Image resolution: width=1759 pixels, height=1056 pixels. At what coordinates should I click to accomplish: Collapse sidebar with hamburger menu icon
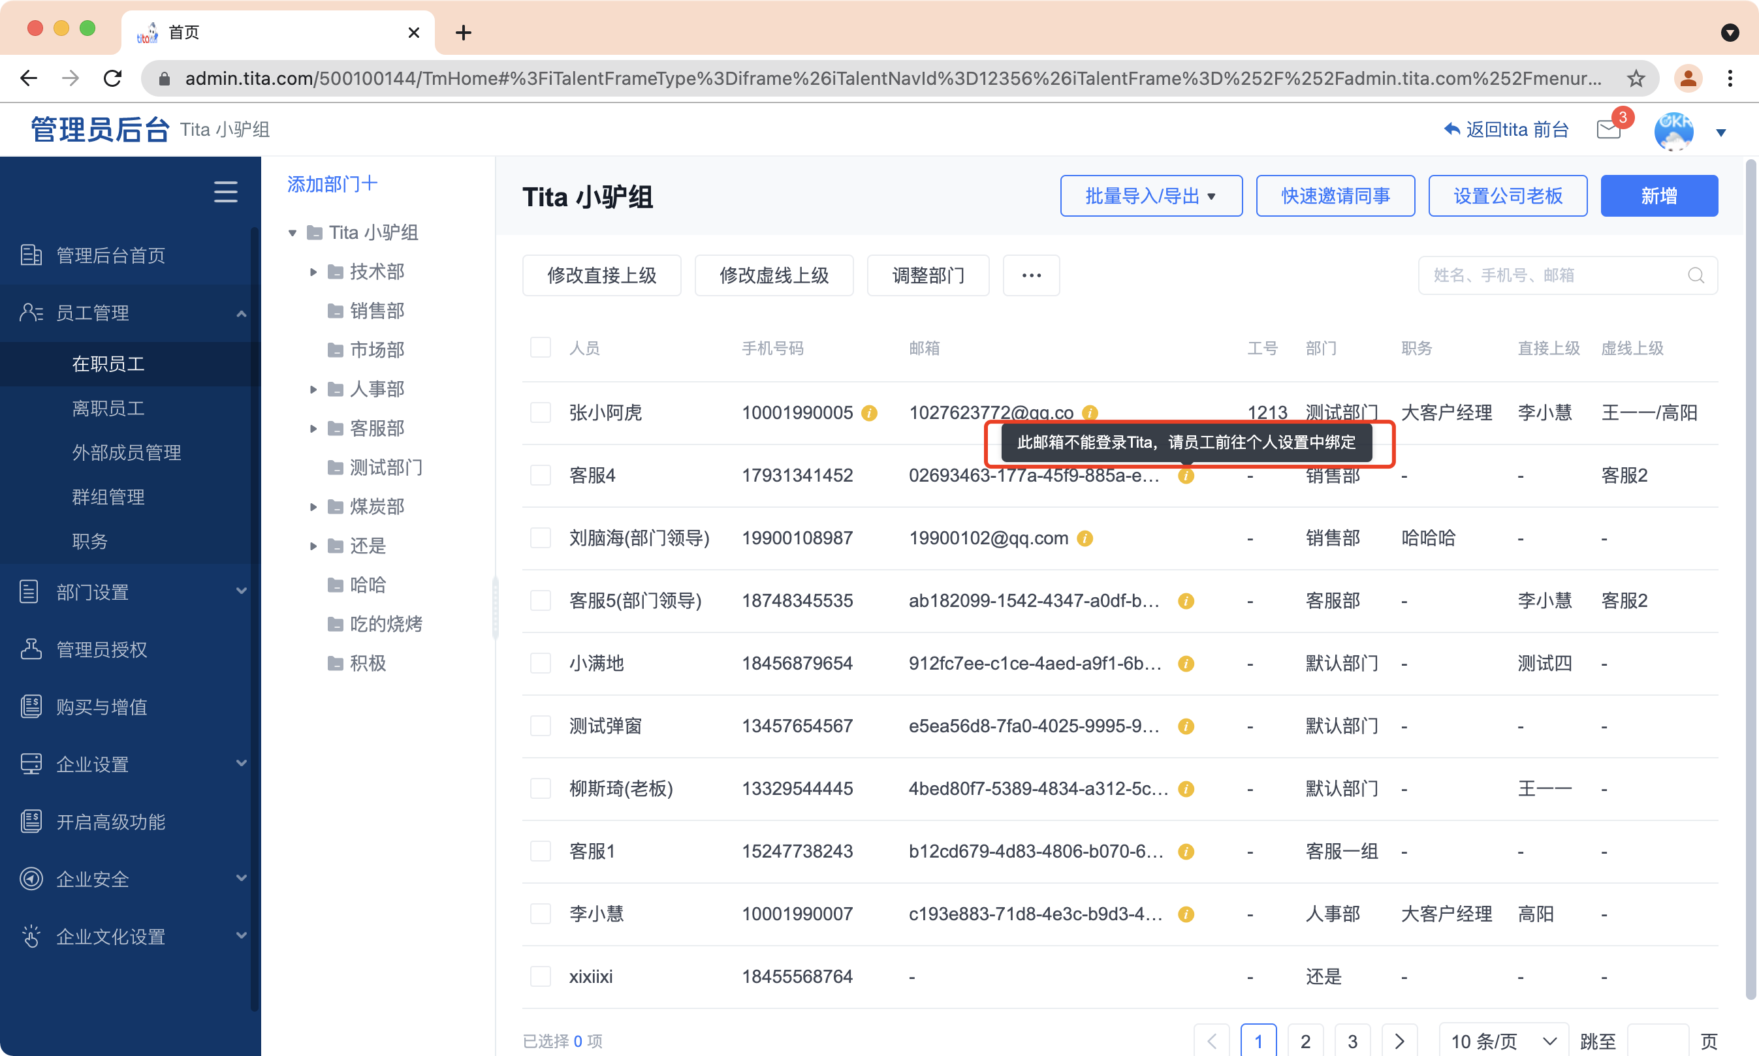tap(226, 192)
